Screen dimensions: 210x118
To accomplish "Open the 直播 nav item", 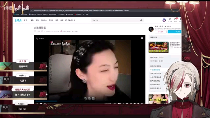I will (37, 20).
